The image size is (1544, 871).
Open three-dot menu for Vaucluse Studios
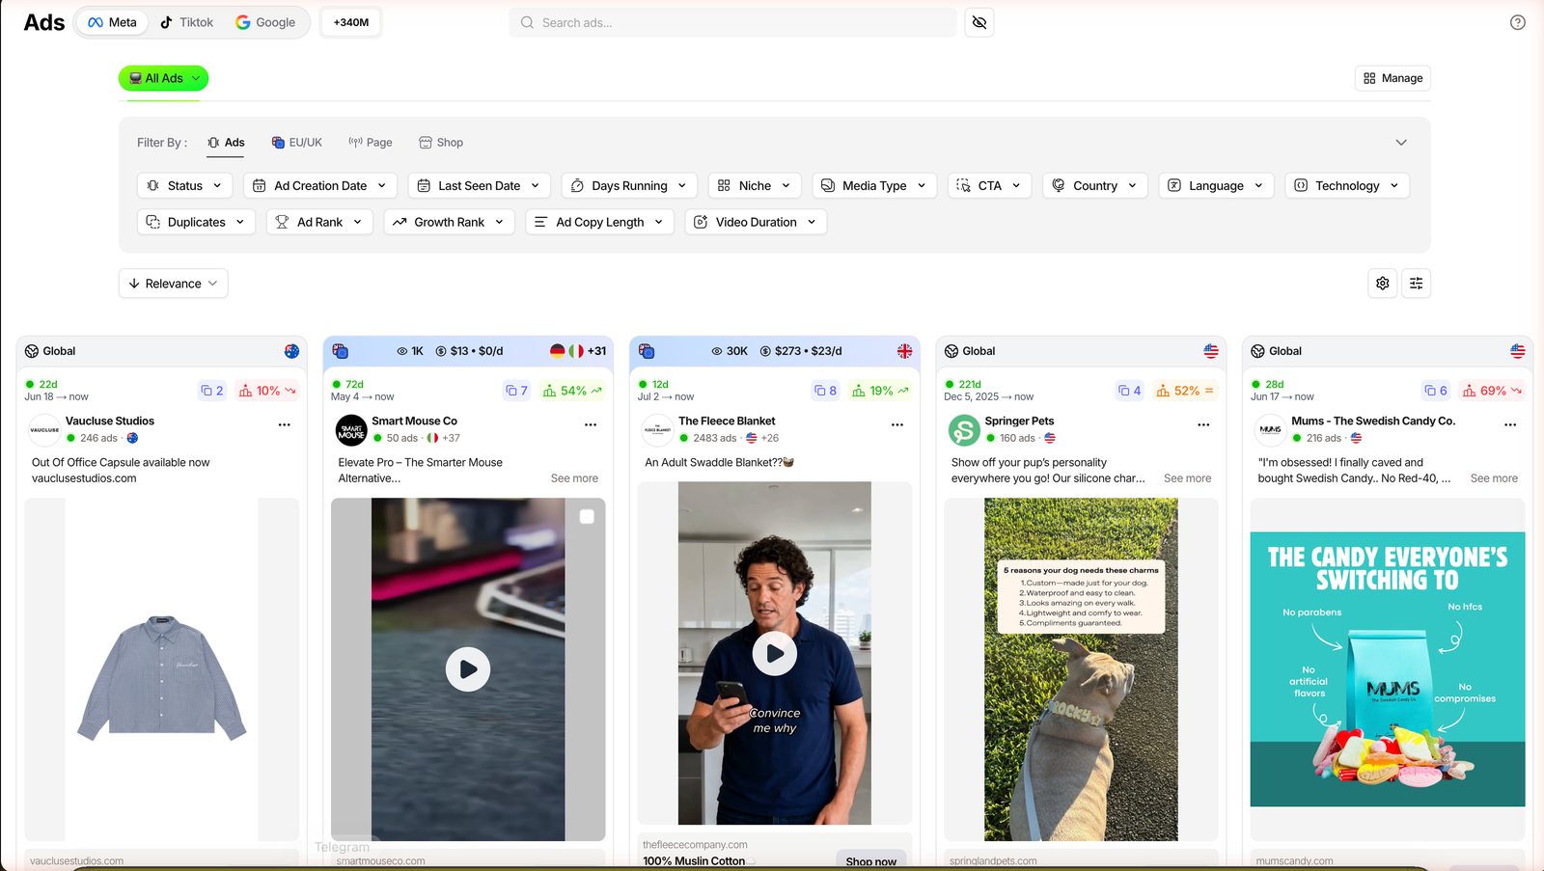pos(285,424)
